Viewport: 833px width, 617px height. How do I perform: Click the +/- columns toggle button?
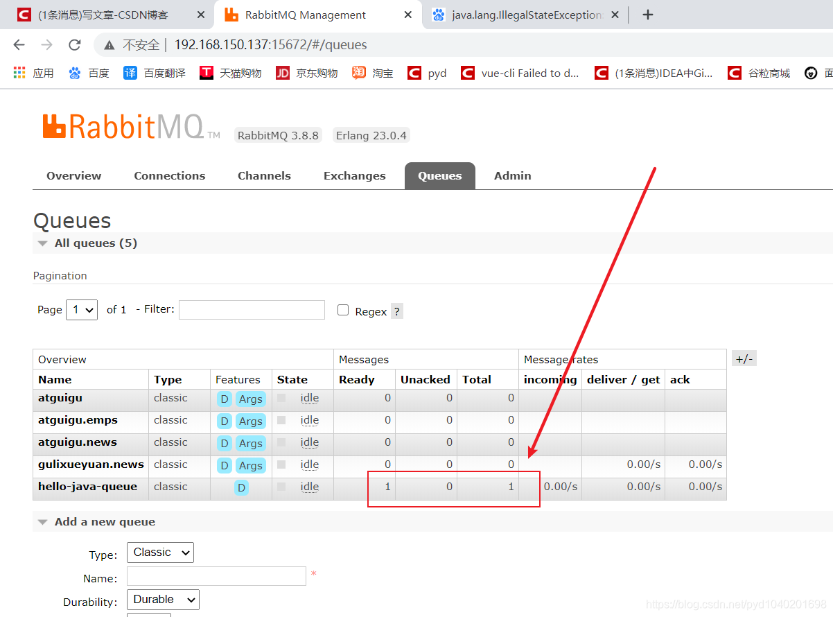(x=744, y=359)
